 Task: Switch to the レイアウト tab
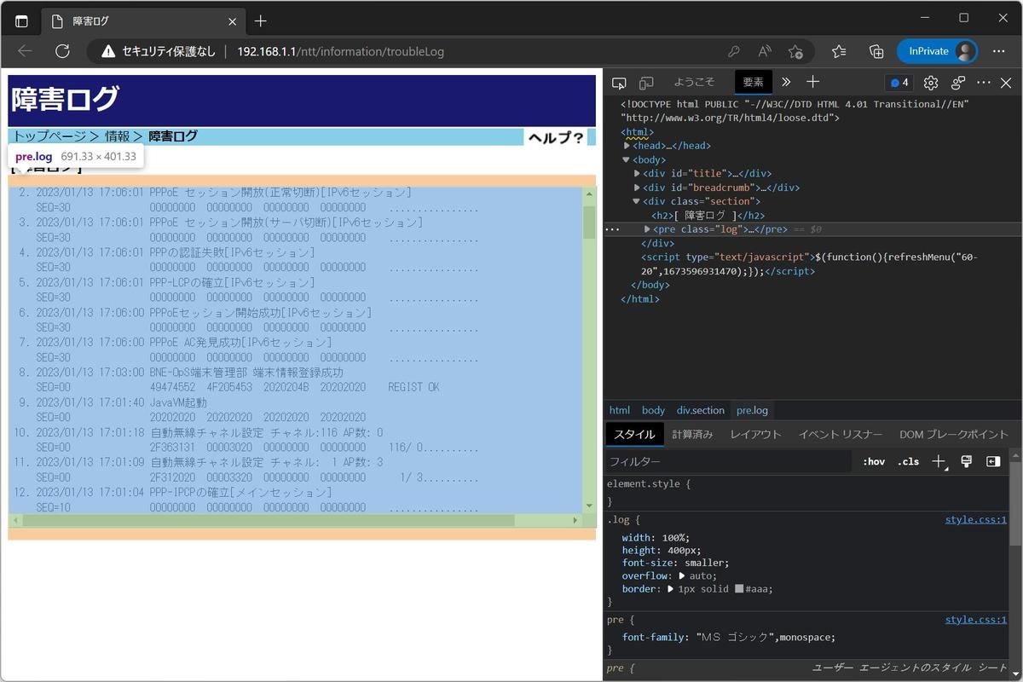tap(755, 434)
